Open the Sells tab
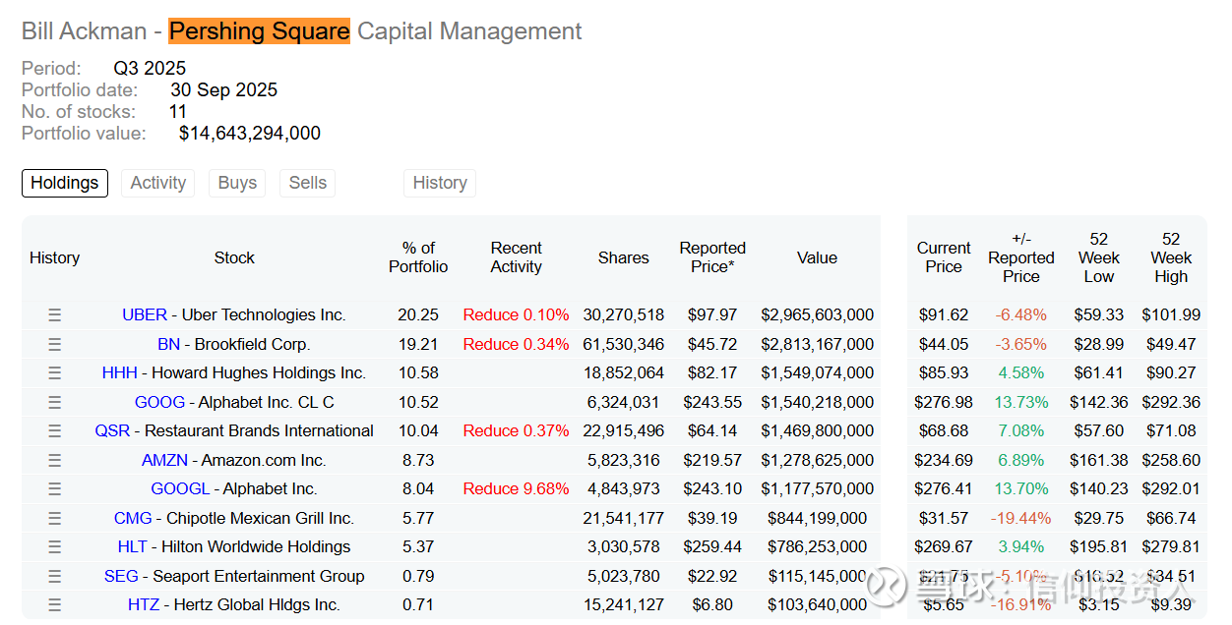The width and height of the screenshot is (1232, 625). pyautogui.click(x=307, y=183)
